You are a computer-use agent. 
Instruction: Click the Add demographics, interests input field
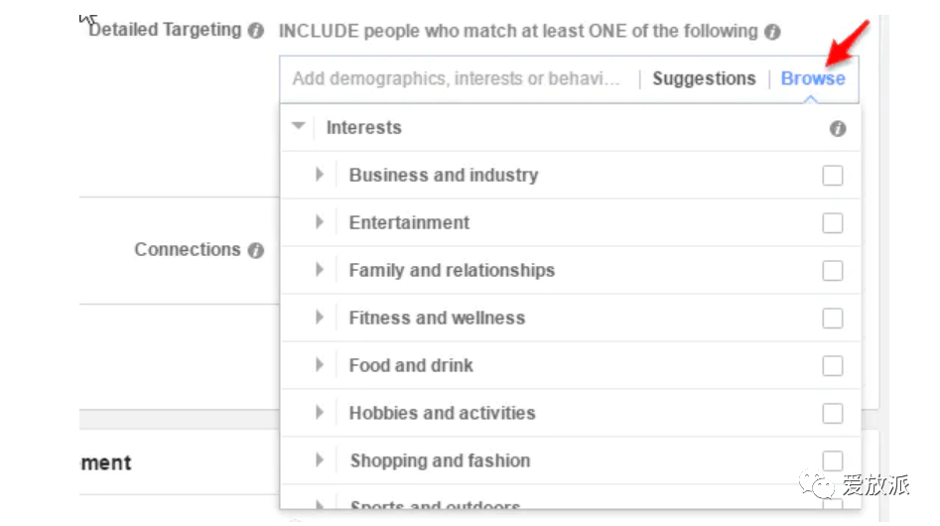pos(457,78)
